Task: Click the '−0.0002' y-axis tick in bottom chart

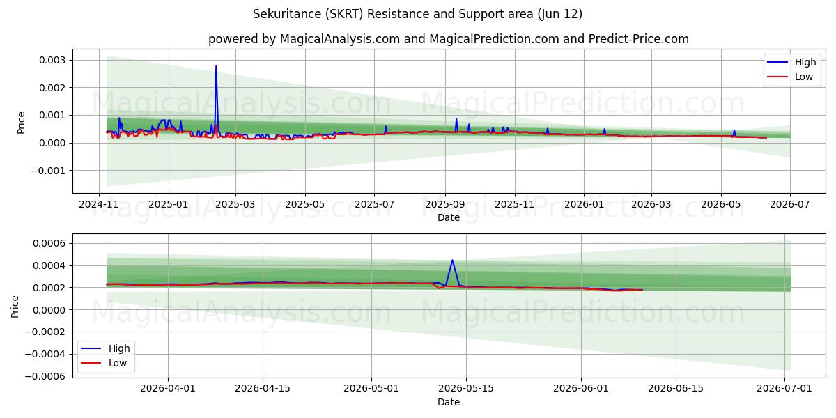Action: 45,332
